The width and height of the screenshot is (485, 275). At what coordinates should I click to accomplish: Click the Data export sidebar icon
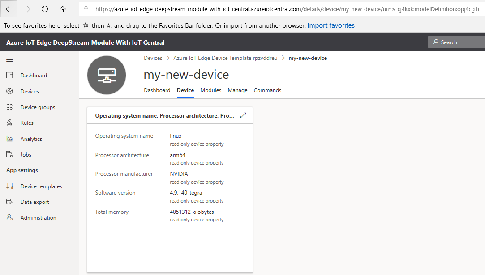[x=9, y=202]
